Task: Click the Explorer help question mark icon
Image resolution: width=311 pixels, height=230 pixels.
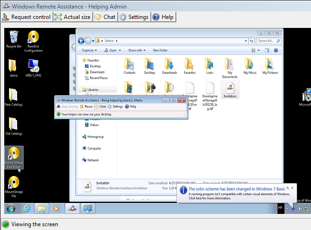Action: (276, 51)
